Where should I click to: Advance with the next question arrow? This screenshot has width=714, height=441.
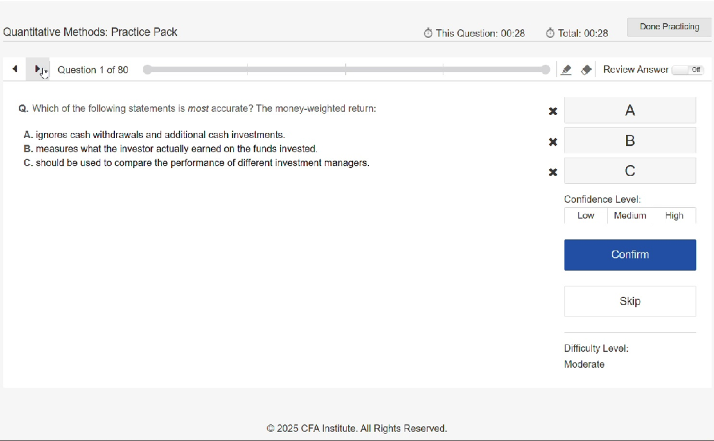(x=38, y=69)
